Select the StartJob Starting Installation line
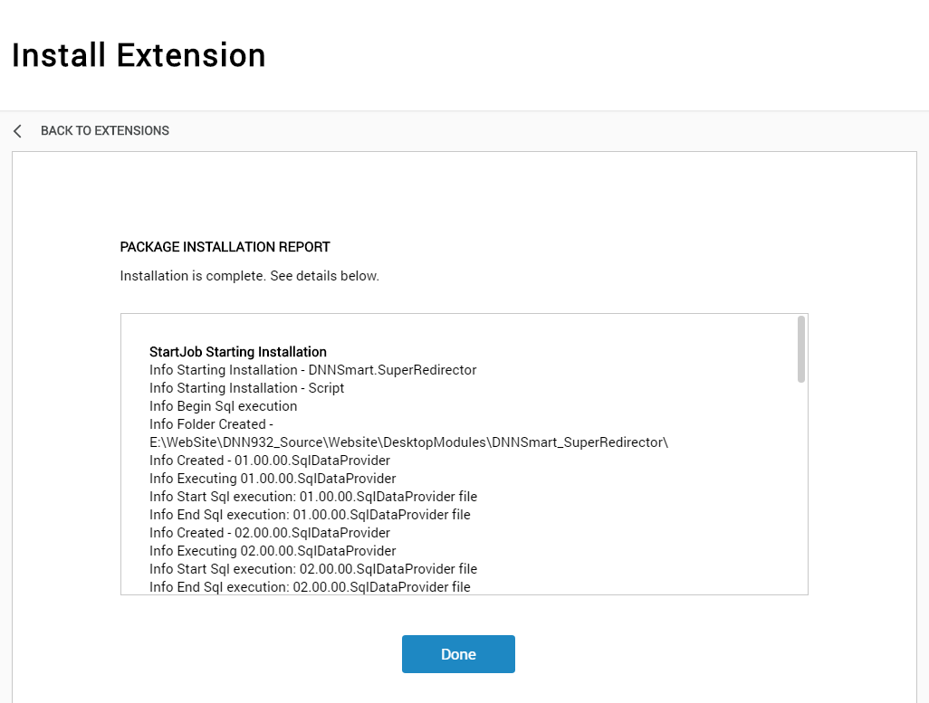This screenshot has width=929, height=703. (x=237, y=352)
